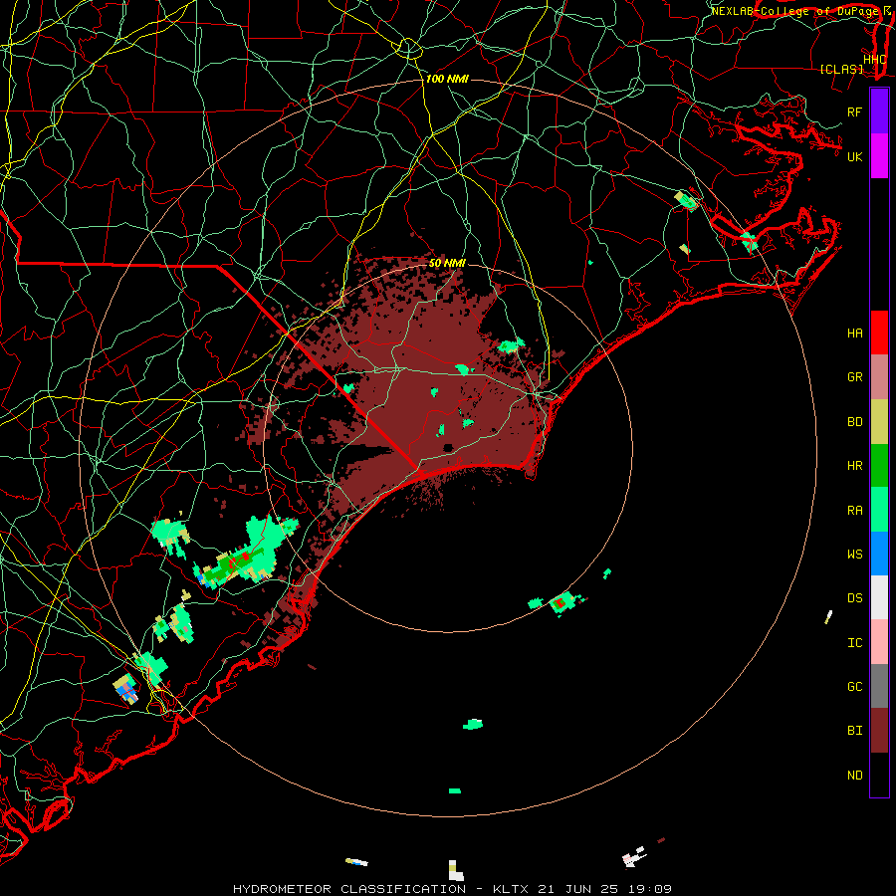Click the HR legend label

point(855,466)
